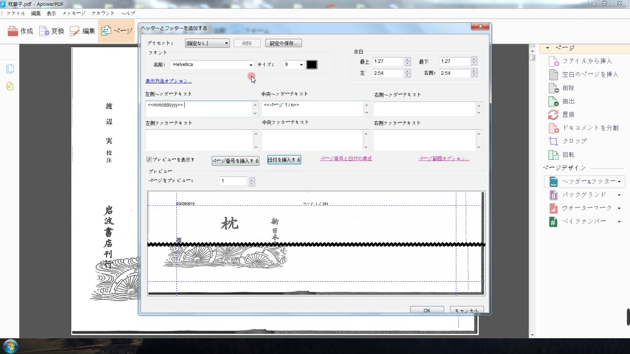
Task: Open ページ番号と日付の書式 link
Action: coord(346,158)
